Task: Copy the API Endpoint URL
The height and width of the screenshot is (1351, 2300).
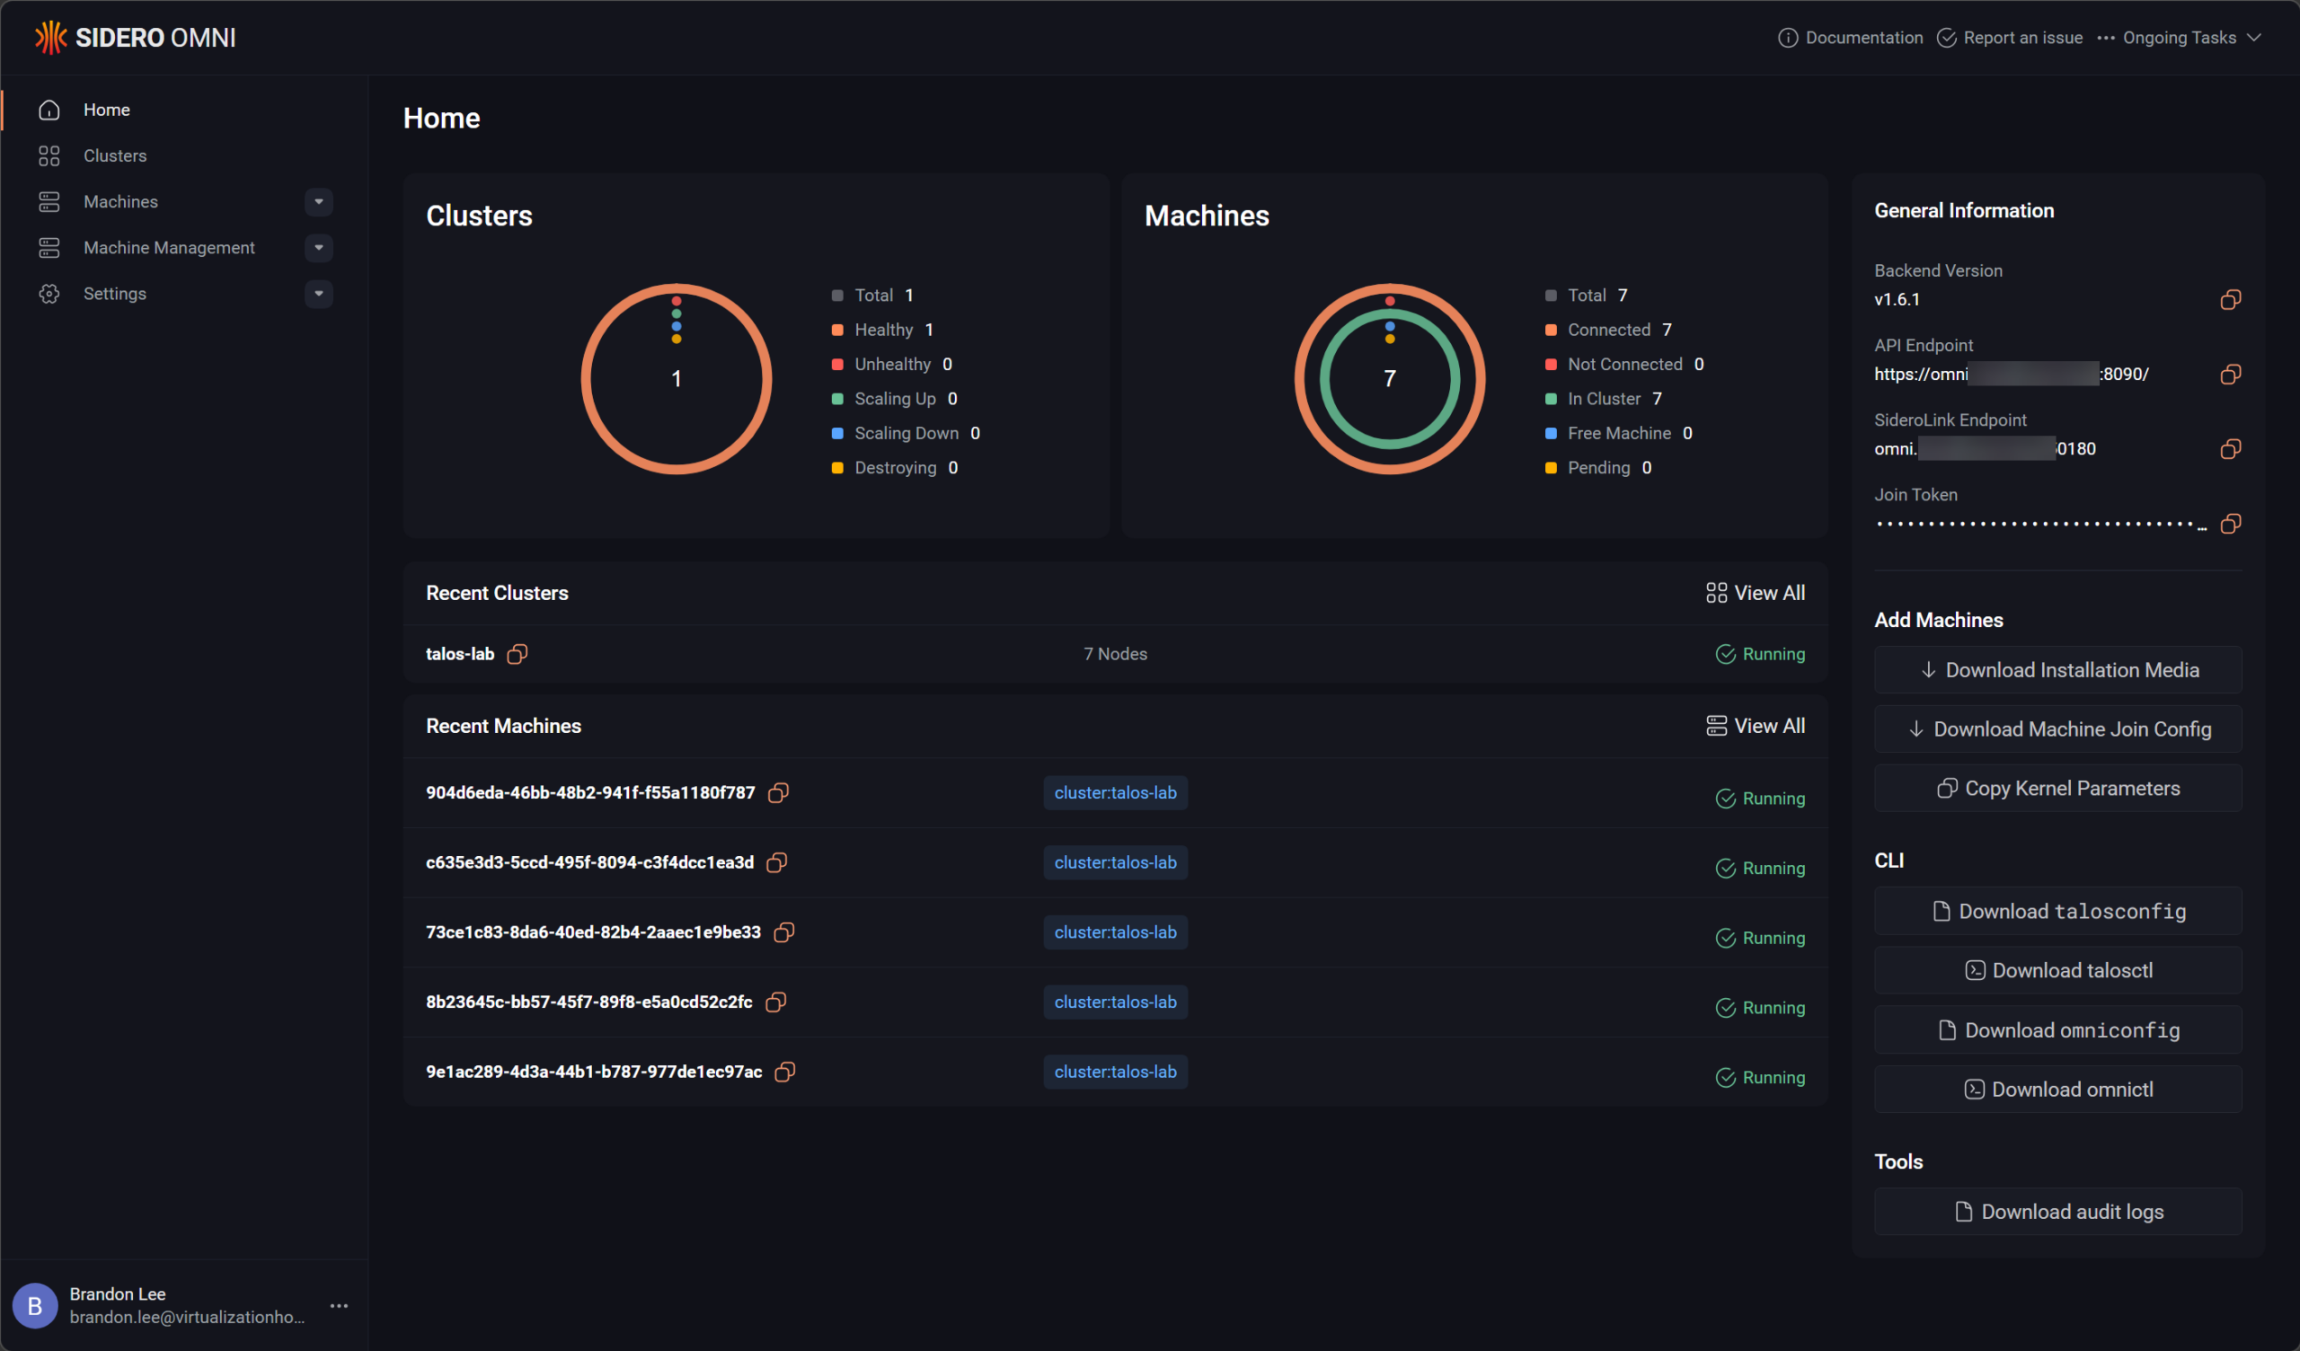Action: (x=2230, y=375)
